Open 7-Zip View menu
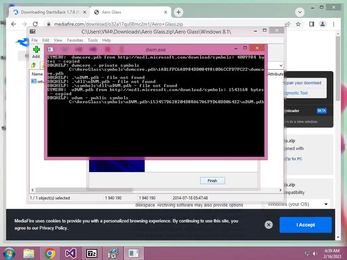 tap(58, 40)
